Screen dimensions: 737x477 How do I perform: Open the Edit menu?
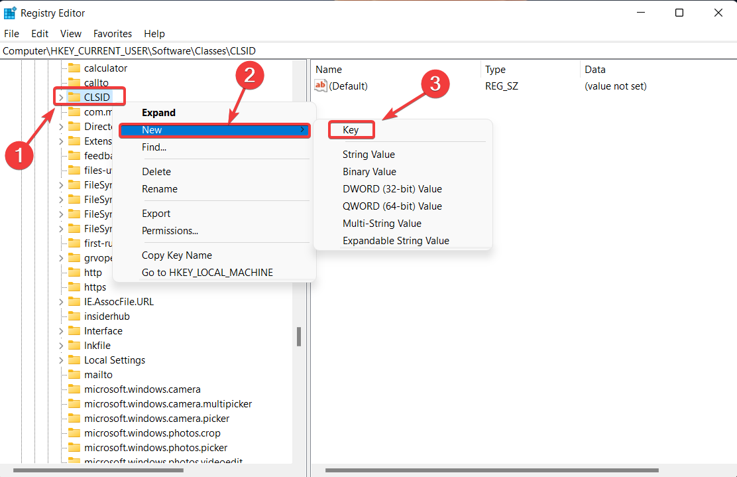pyautogui.click(x=40, y=34)
